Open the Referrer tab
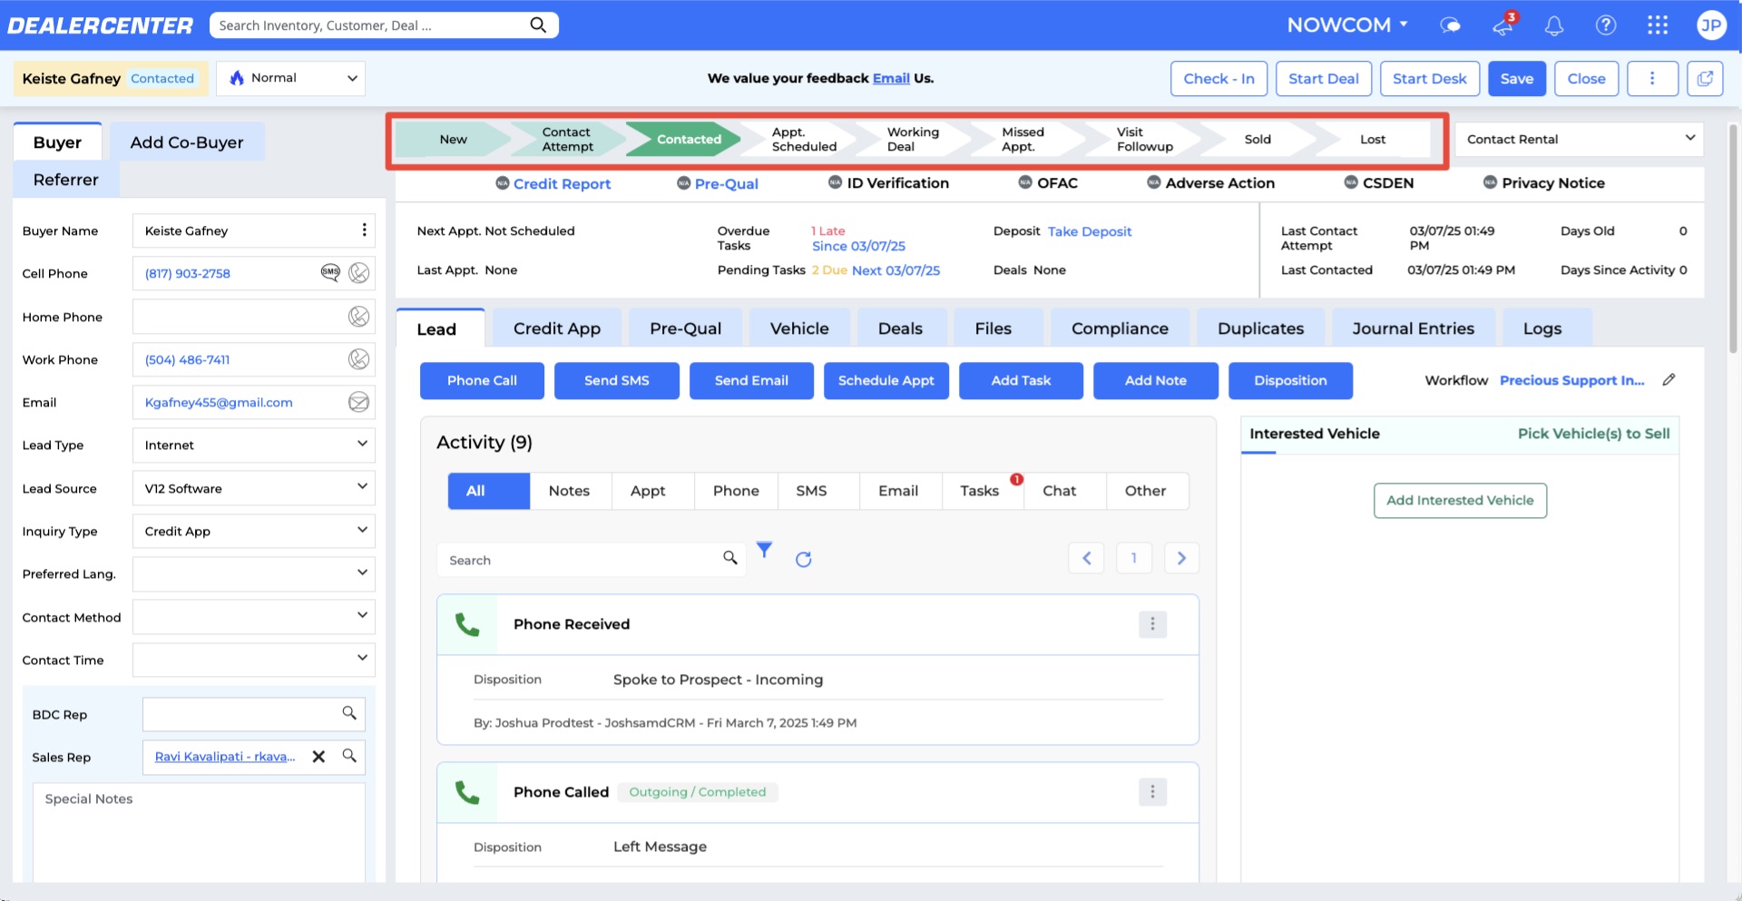Image resolution: width=1742 pixels, height=901 pixels. (x=66, y=180)
